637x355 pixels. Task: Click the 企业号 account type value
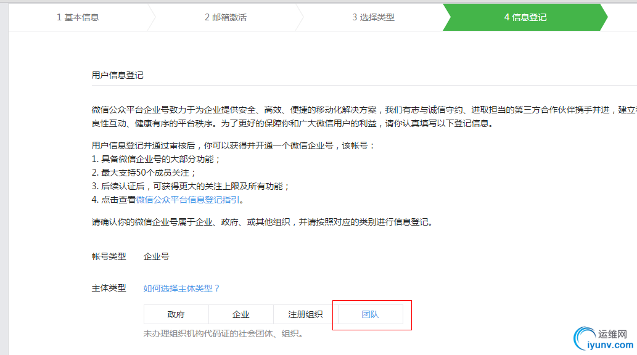click(157, 256)
